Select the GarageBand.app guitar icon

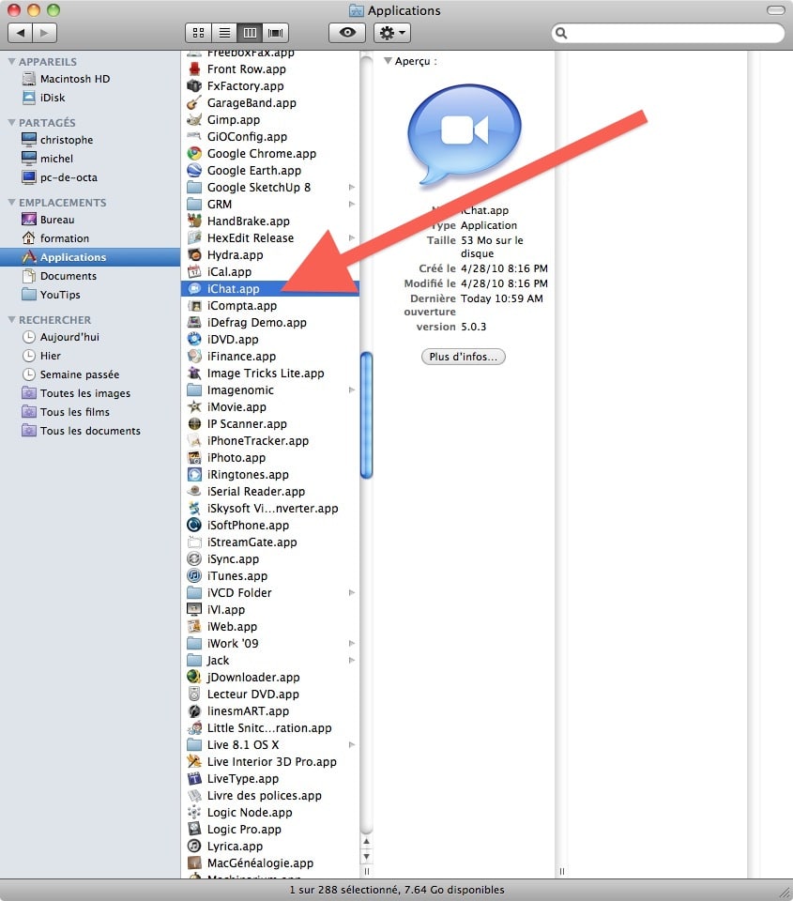[194, 103]
